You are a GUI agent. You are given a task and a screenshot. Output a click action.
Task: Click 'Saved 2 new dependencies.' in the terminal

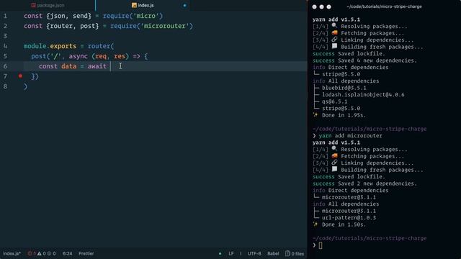(x=377, y=183)
